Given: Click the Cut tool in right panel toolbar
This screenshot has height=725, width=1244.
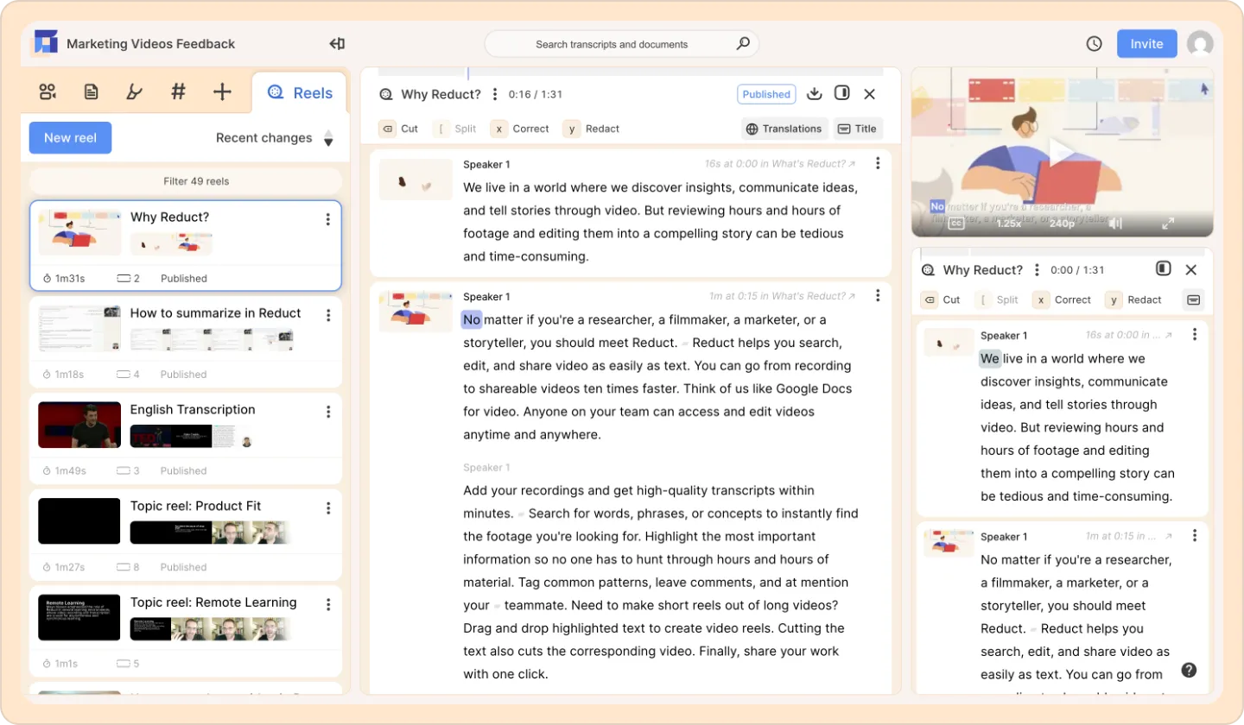Looking at the screenshot, I should coord(942,299).
